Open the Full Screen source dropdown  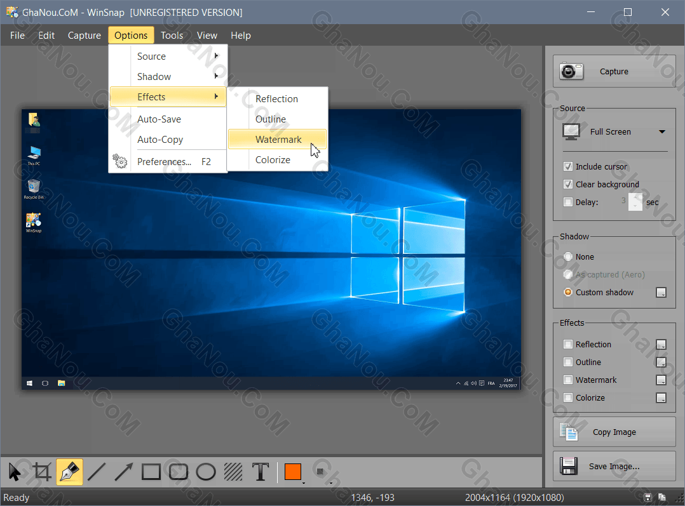pos(614,132)
